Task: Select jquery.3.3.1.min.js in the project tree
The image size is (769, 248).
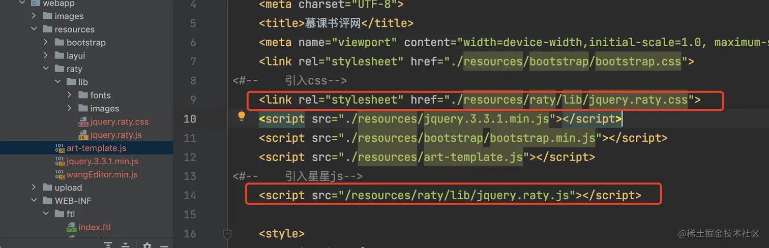Action: [x=102, y=162]
